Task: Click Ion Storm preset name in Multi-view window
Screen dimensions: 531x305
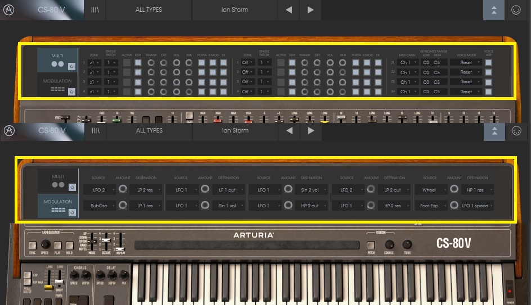Action: pyautogui.click(x=235, y=10)
